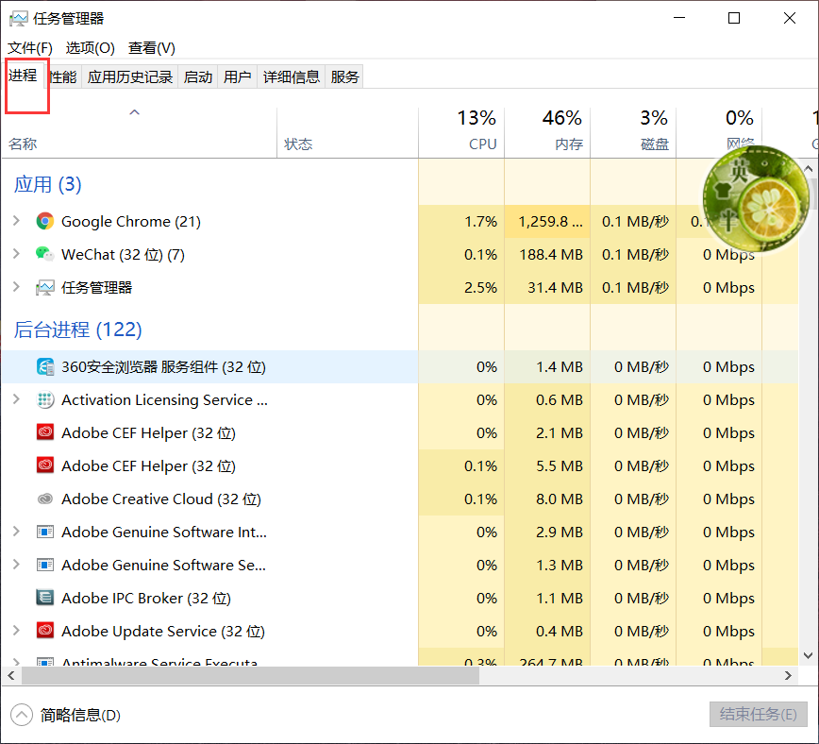Click the 0.4 MB memory cell

tap(547, 631)
